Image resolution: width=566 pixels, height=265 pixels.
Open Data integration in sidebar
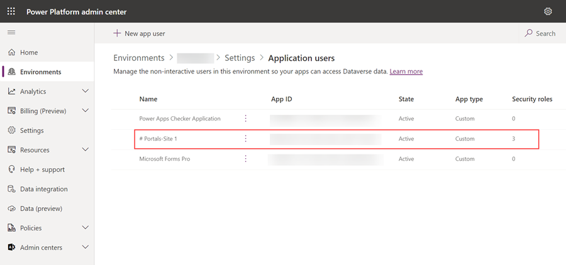43,189
